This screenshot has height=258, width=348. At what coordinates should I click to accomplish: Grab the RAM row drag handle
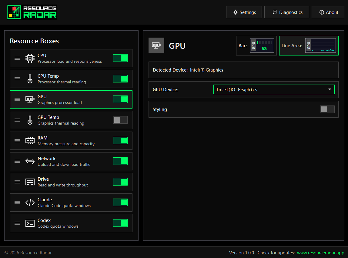[17, 141]
